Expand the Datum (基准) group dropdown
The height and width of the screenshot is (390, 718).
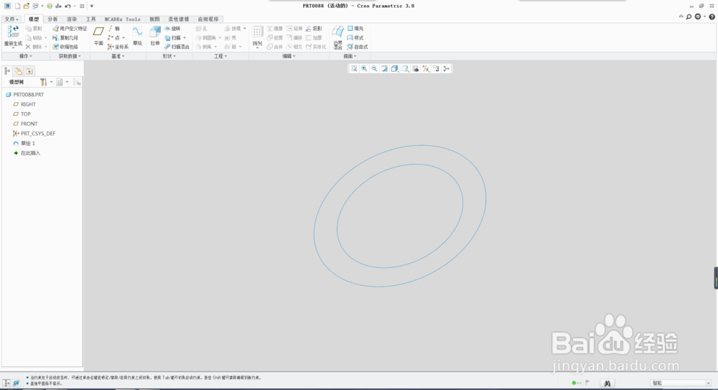pos(118,56)
